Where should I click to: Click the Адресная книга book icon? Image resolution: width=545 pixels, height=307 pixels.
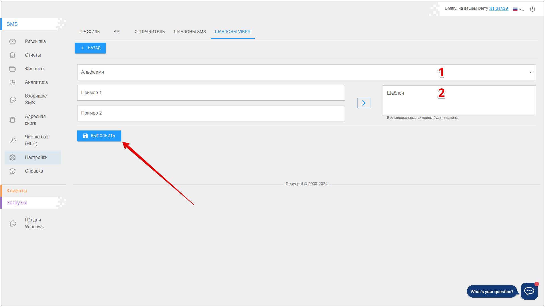pyautogui.click(x=12, y=120)
